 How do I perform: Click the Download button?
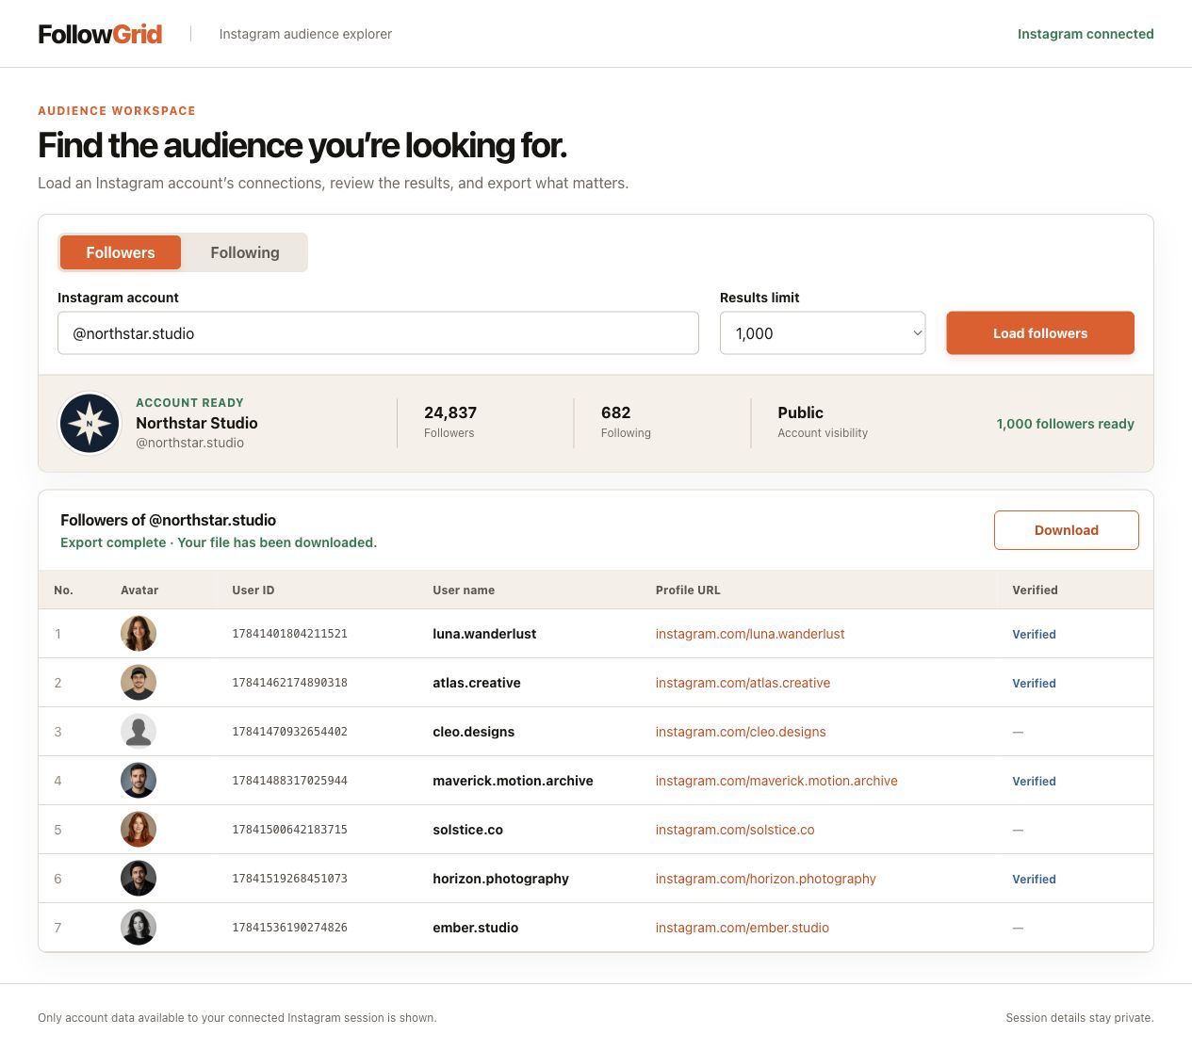point(1067,530)
